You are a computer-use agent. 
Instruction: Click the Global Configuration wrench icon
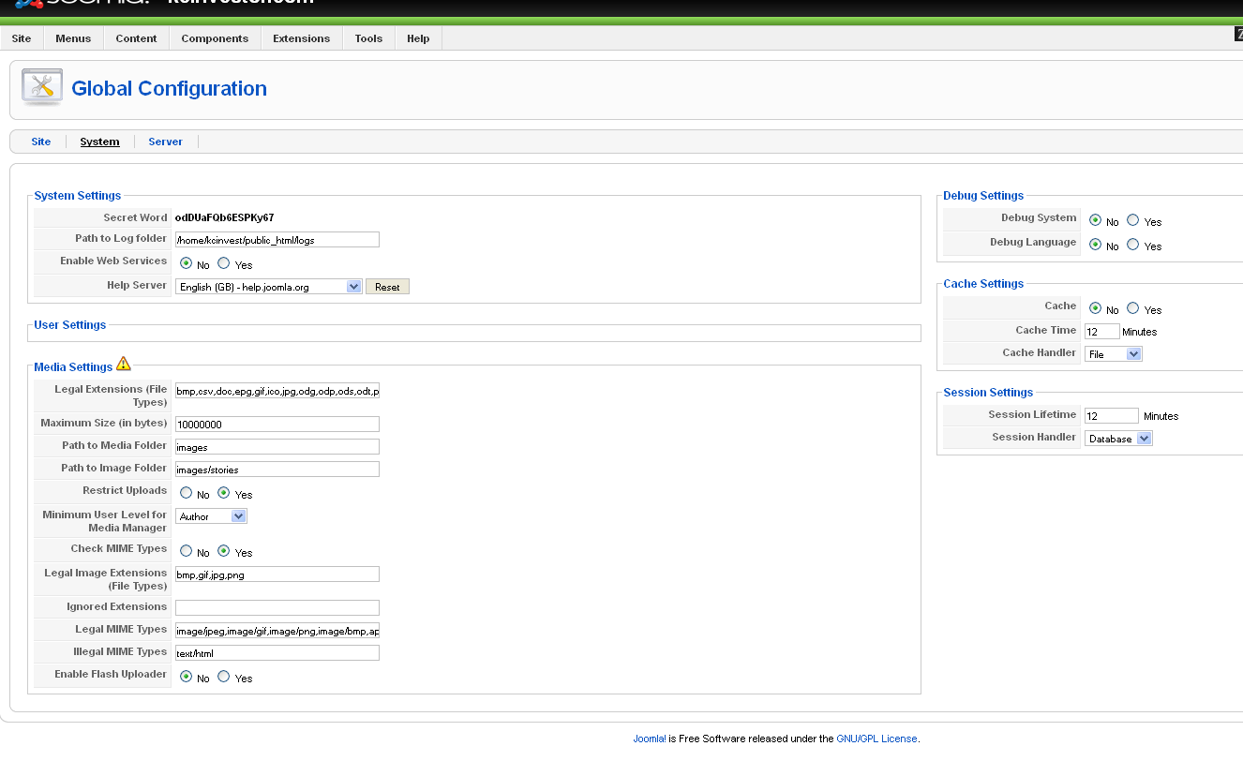click(41, 88)
